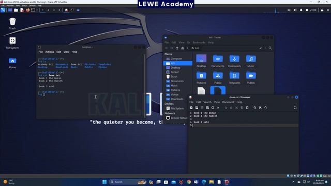Open the terminal Actions menu
The height and width of the screenshot is (186, 331).
(x=50, y=52)
